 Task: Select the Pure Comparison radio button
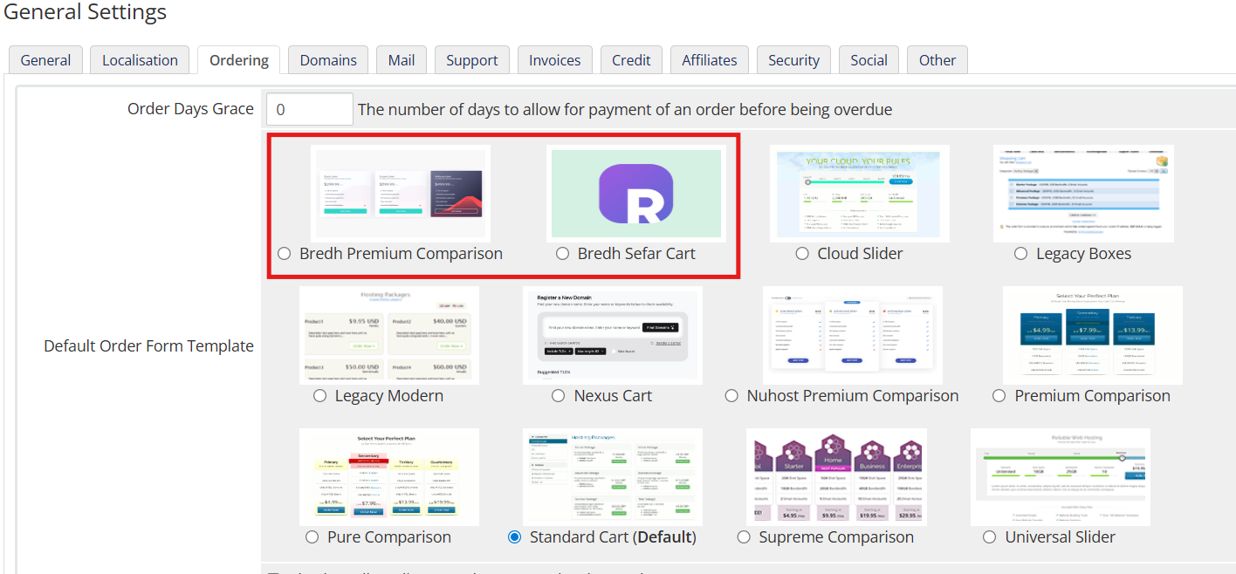(x=312, y=537)
